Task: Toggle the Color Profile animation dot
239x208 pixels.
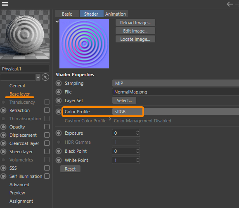Action: pos(59,112)
